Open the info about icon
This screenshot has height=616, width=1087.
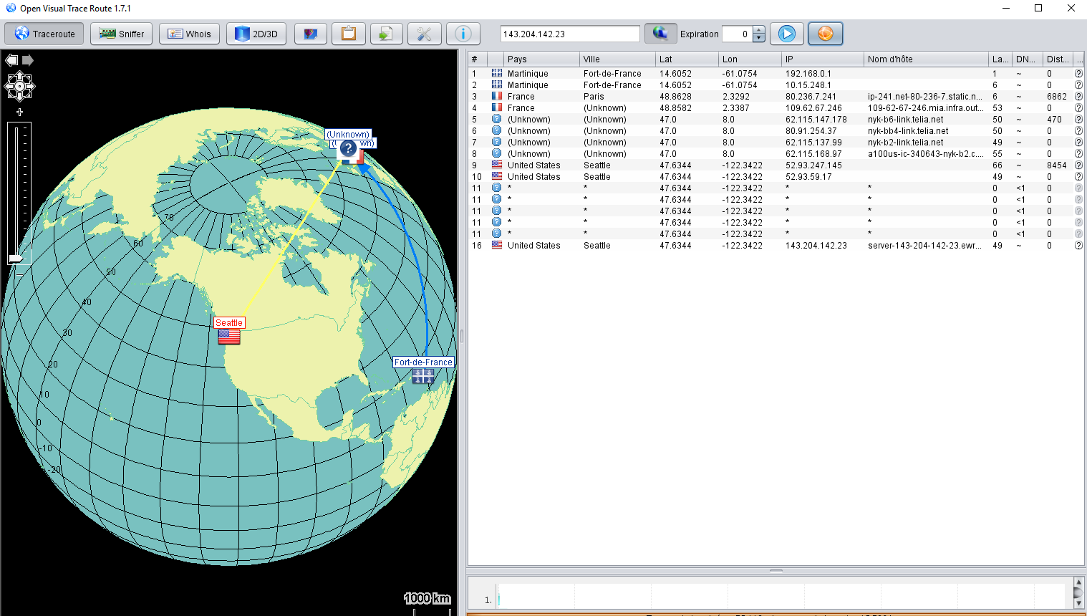(x=463, y=34)
